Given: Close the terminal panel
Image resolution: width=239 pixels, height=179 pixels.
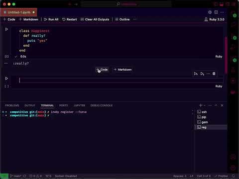Looking at the screenshot, I should (x=222, y=105).
